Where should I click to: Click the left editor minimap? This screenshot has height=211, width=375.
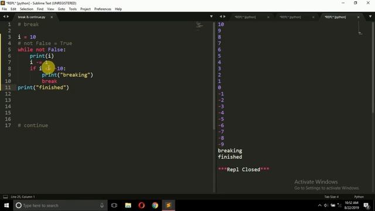pyautogui.click(x=199, y=26)
